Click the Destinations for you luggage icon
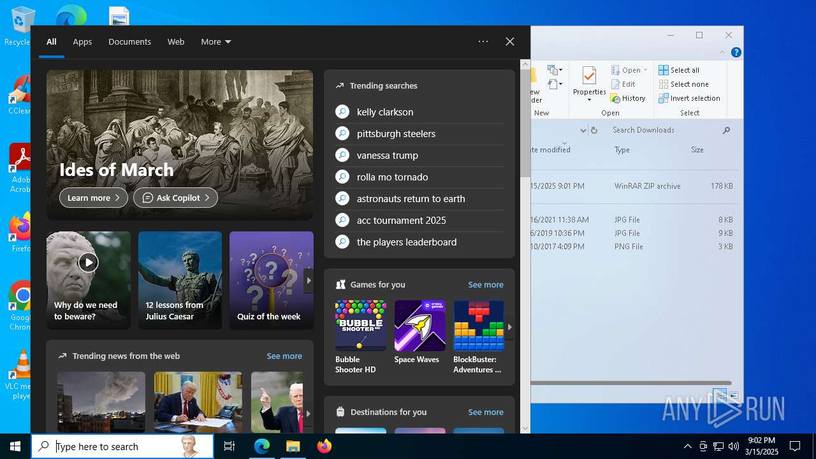Image resolution: width=816 pixels, height=459 pixels. click(x=340, y=412)
